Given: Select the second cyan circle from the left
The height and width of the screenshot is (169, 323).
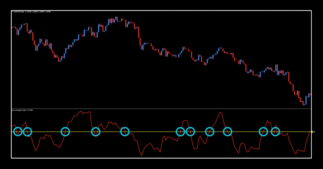Looking at the screenshot, I should [27, 132].
